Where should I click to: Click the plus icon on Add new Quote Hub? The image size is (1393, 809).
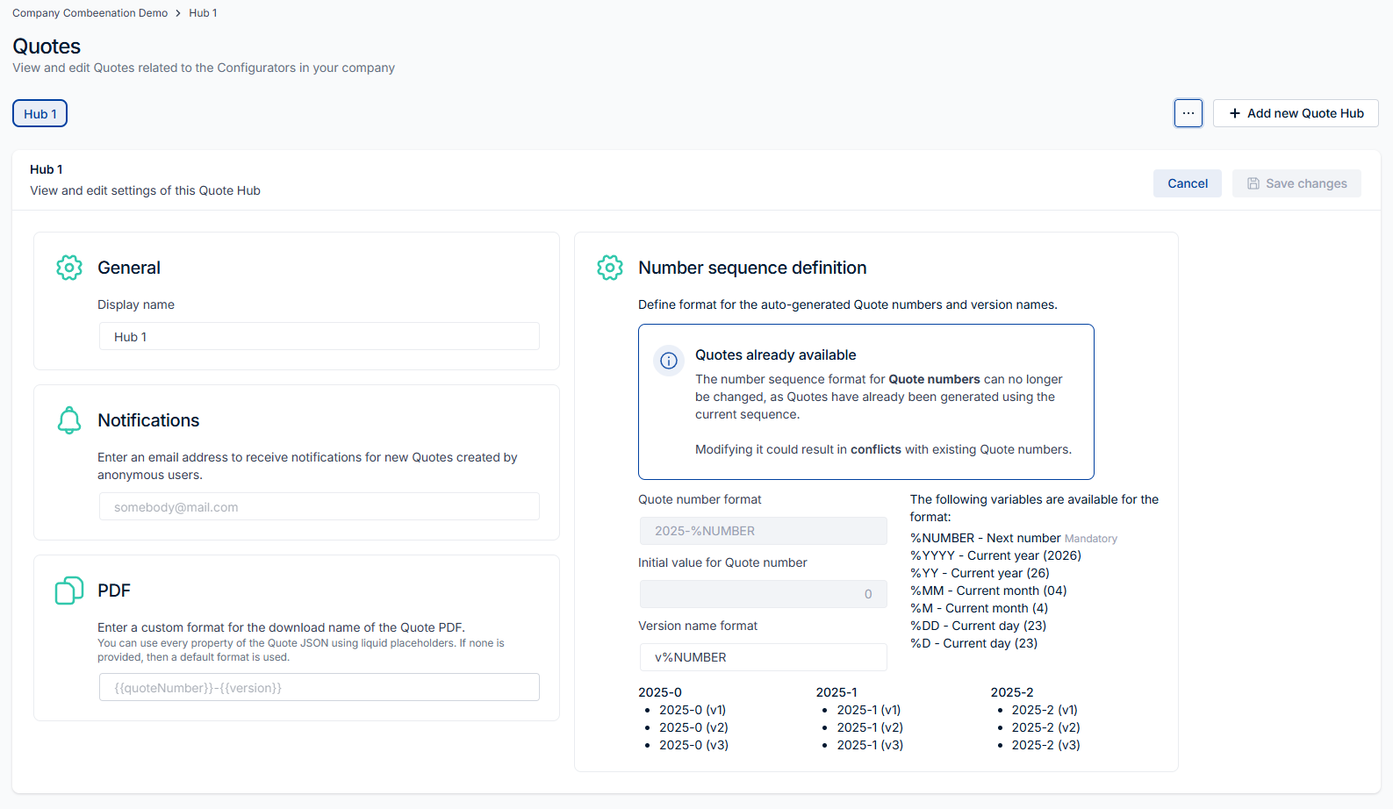pyautogui.click(x=1235, y=113)
